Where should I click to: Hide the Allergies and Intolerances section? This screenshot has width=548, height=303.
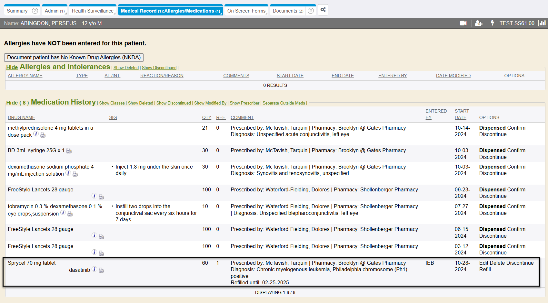point(12,67)
